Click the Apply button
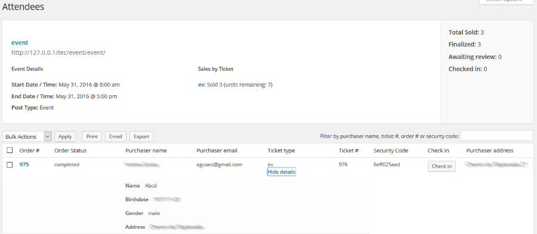Screen dimensions: 537x234 tap(64, 136)
